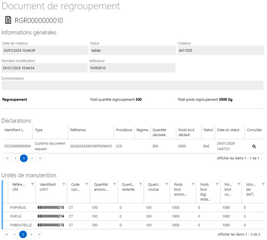Select page 1 in Unités de manutention pager

[x=23, y=234]
